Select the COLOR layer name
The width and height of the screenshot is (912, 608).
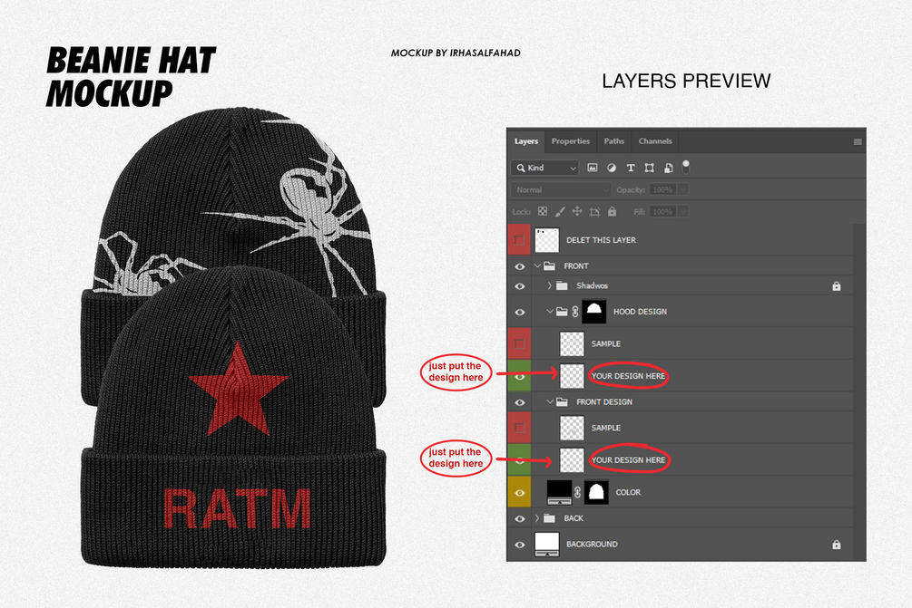(x=628, y=492)
